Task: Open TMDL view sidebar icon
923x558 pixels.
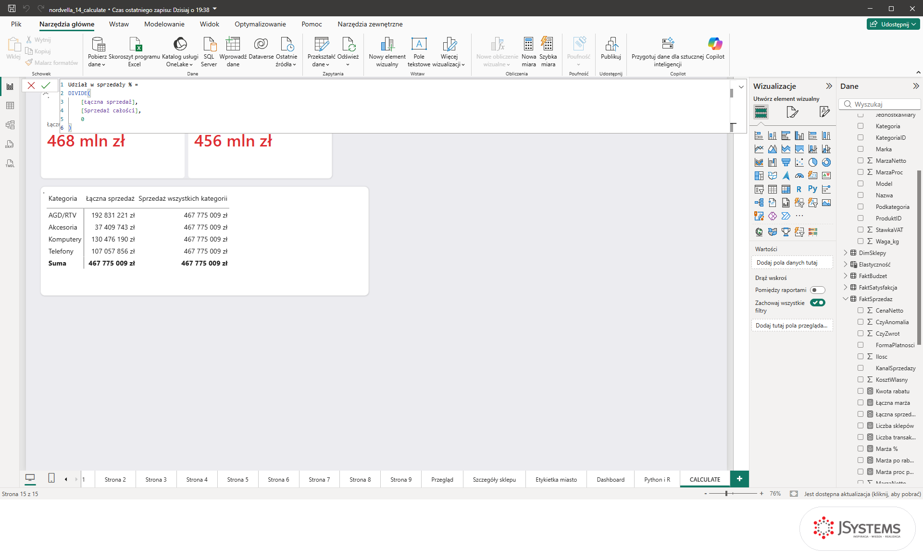Action: [x=10, y=163]
